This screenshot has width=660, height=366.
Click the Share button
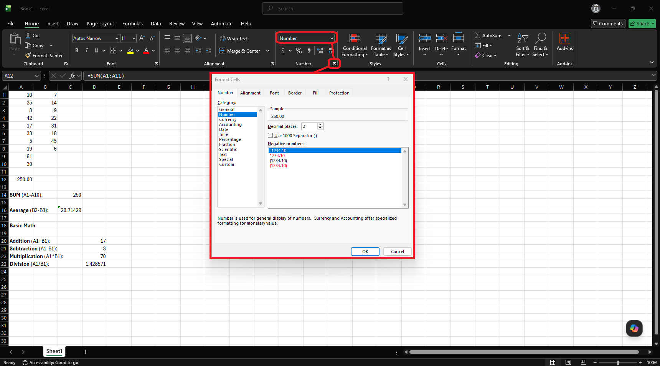[x=642, y=23]
